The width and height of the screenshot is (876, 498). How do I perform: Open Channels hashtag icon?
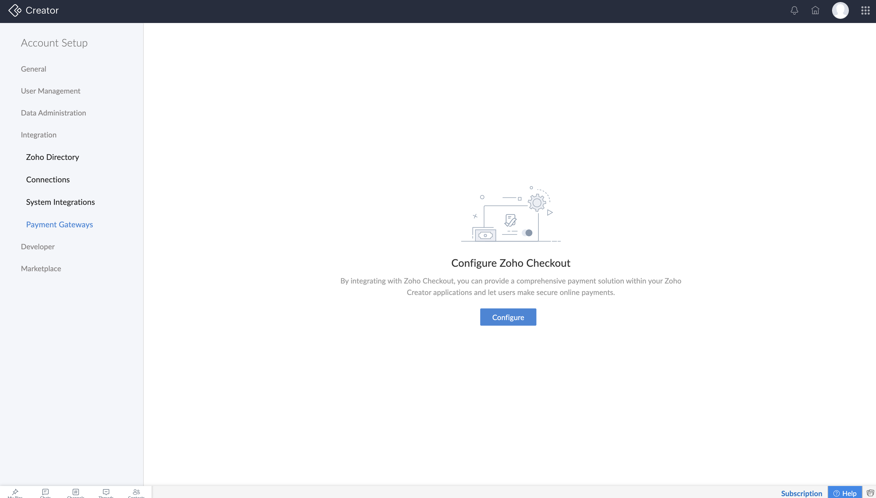(x=76, y=493)
